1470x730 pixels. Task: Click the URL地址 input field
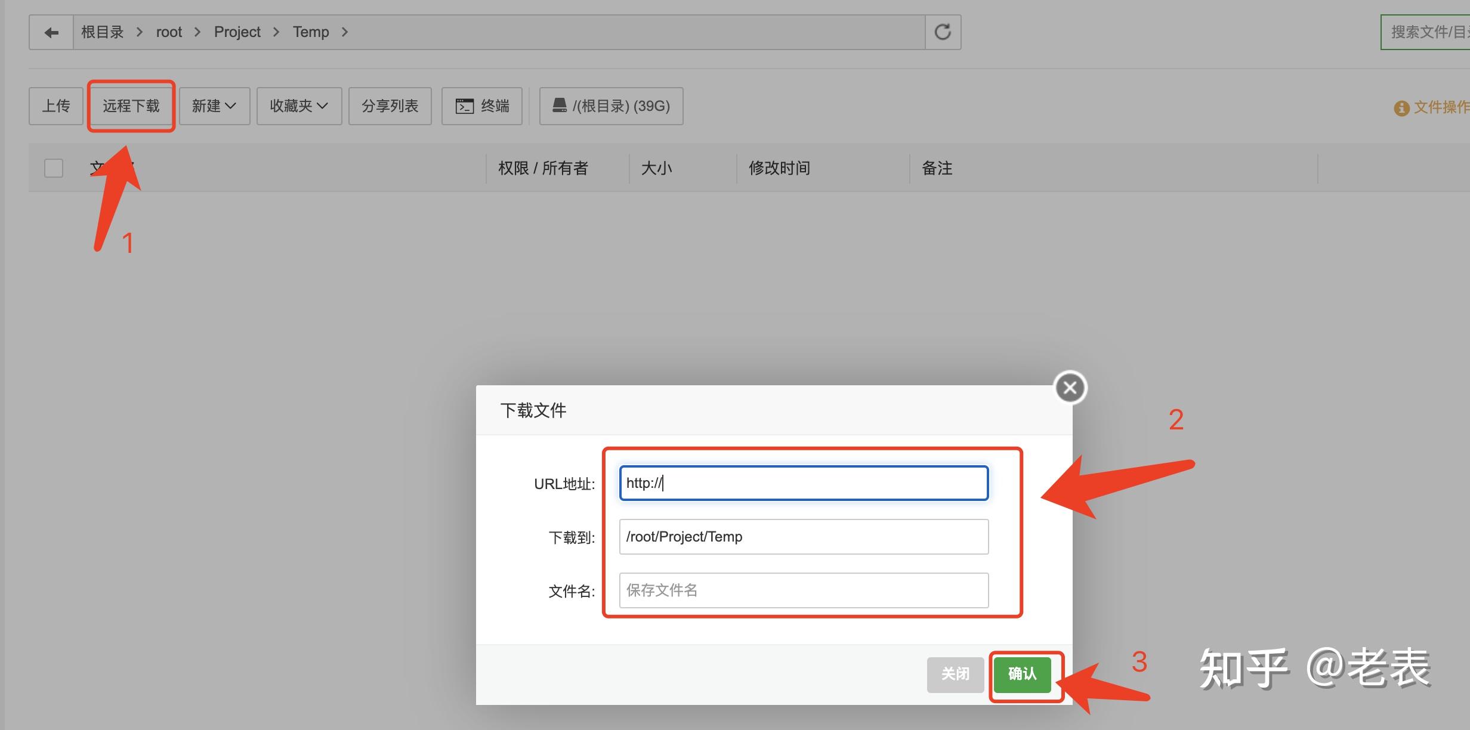802,483
